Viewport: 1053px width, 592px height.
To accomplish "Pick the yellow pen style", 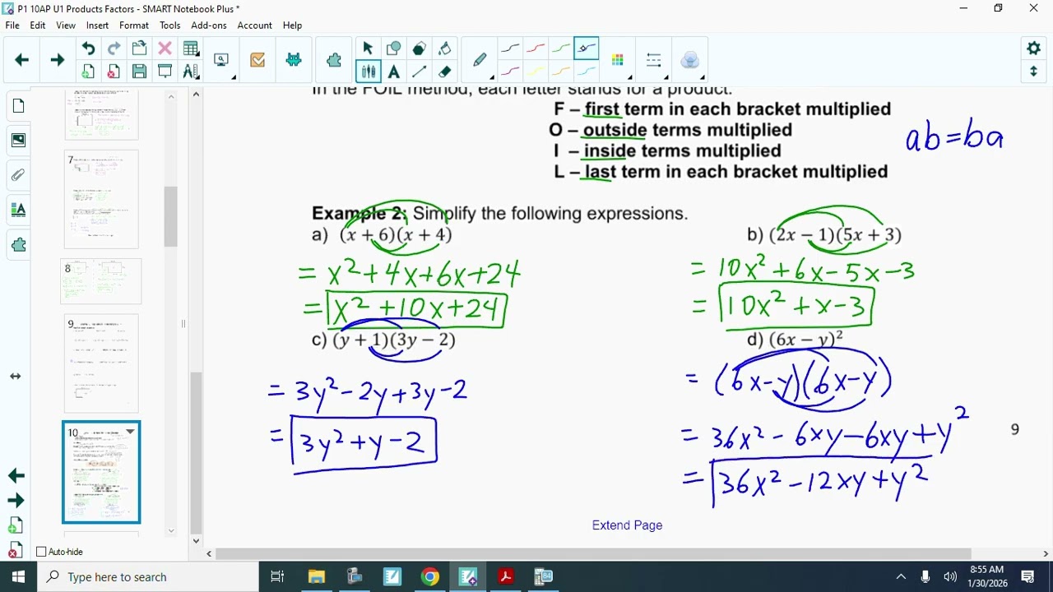I will [536, 72].
